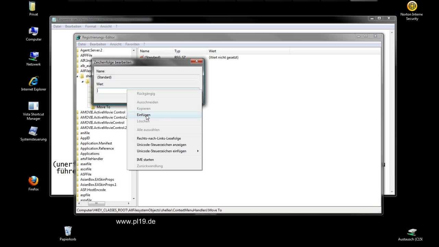This screenshot has width=439, height=247.
Task: Select the AppID registry key
Action: pos(85,138)
